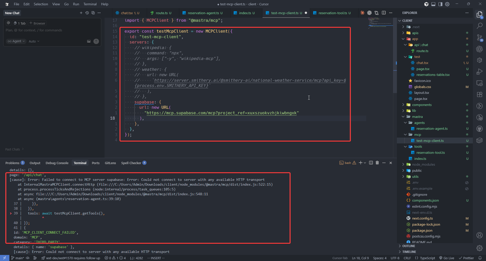Open the Terminal menu in menu bar
Viewport: 486px width, 261px height.
pos(90,4)
